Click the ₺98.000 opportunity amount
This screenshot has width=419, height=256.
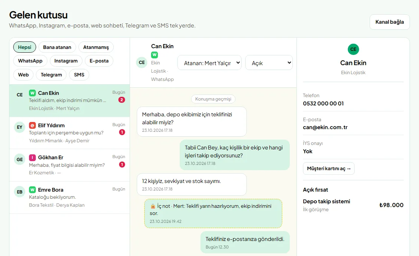pyautogui.click(x=391, y=205)
